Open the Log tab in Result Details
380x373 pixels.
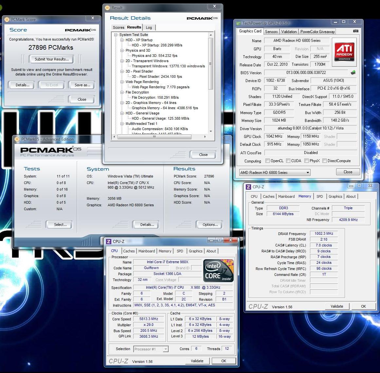(149, 27)
